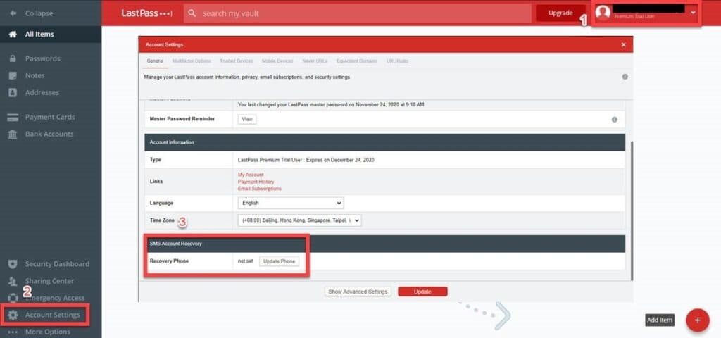Click the 'not set' recovery phone value
Image resolution: width=721 pixels, height=338 pixels.
tap(246, 261)
